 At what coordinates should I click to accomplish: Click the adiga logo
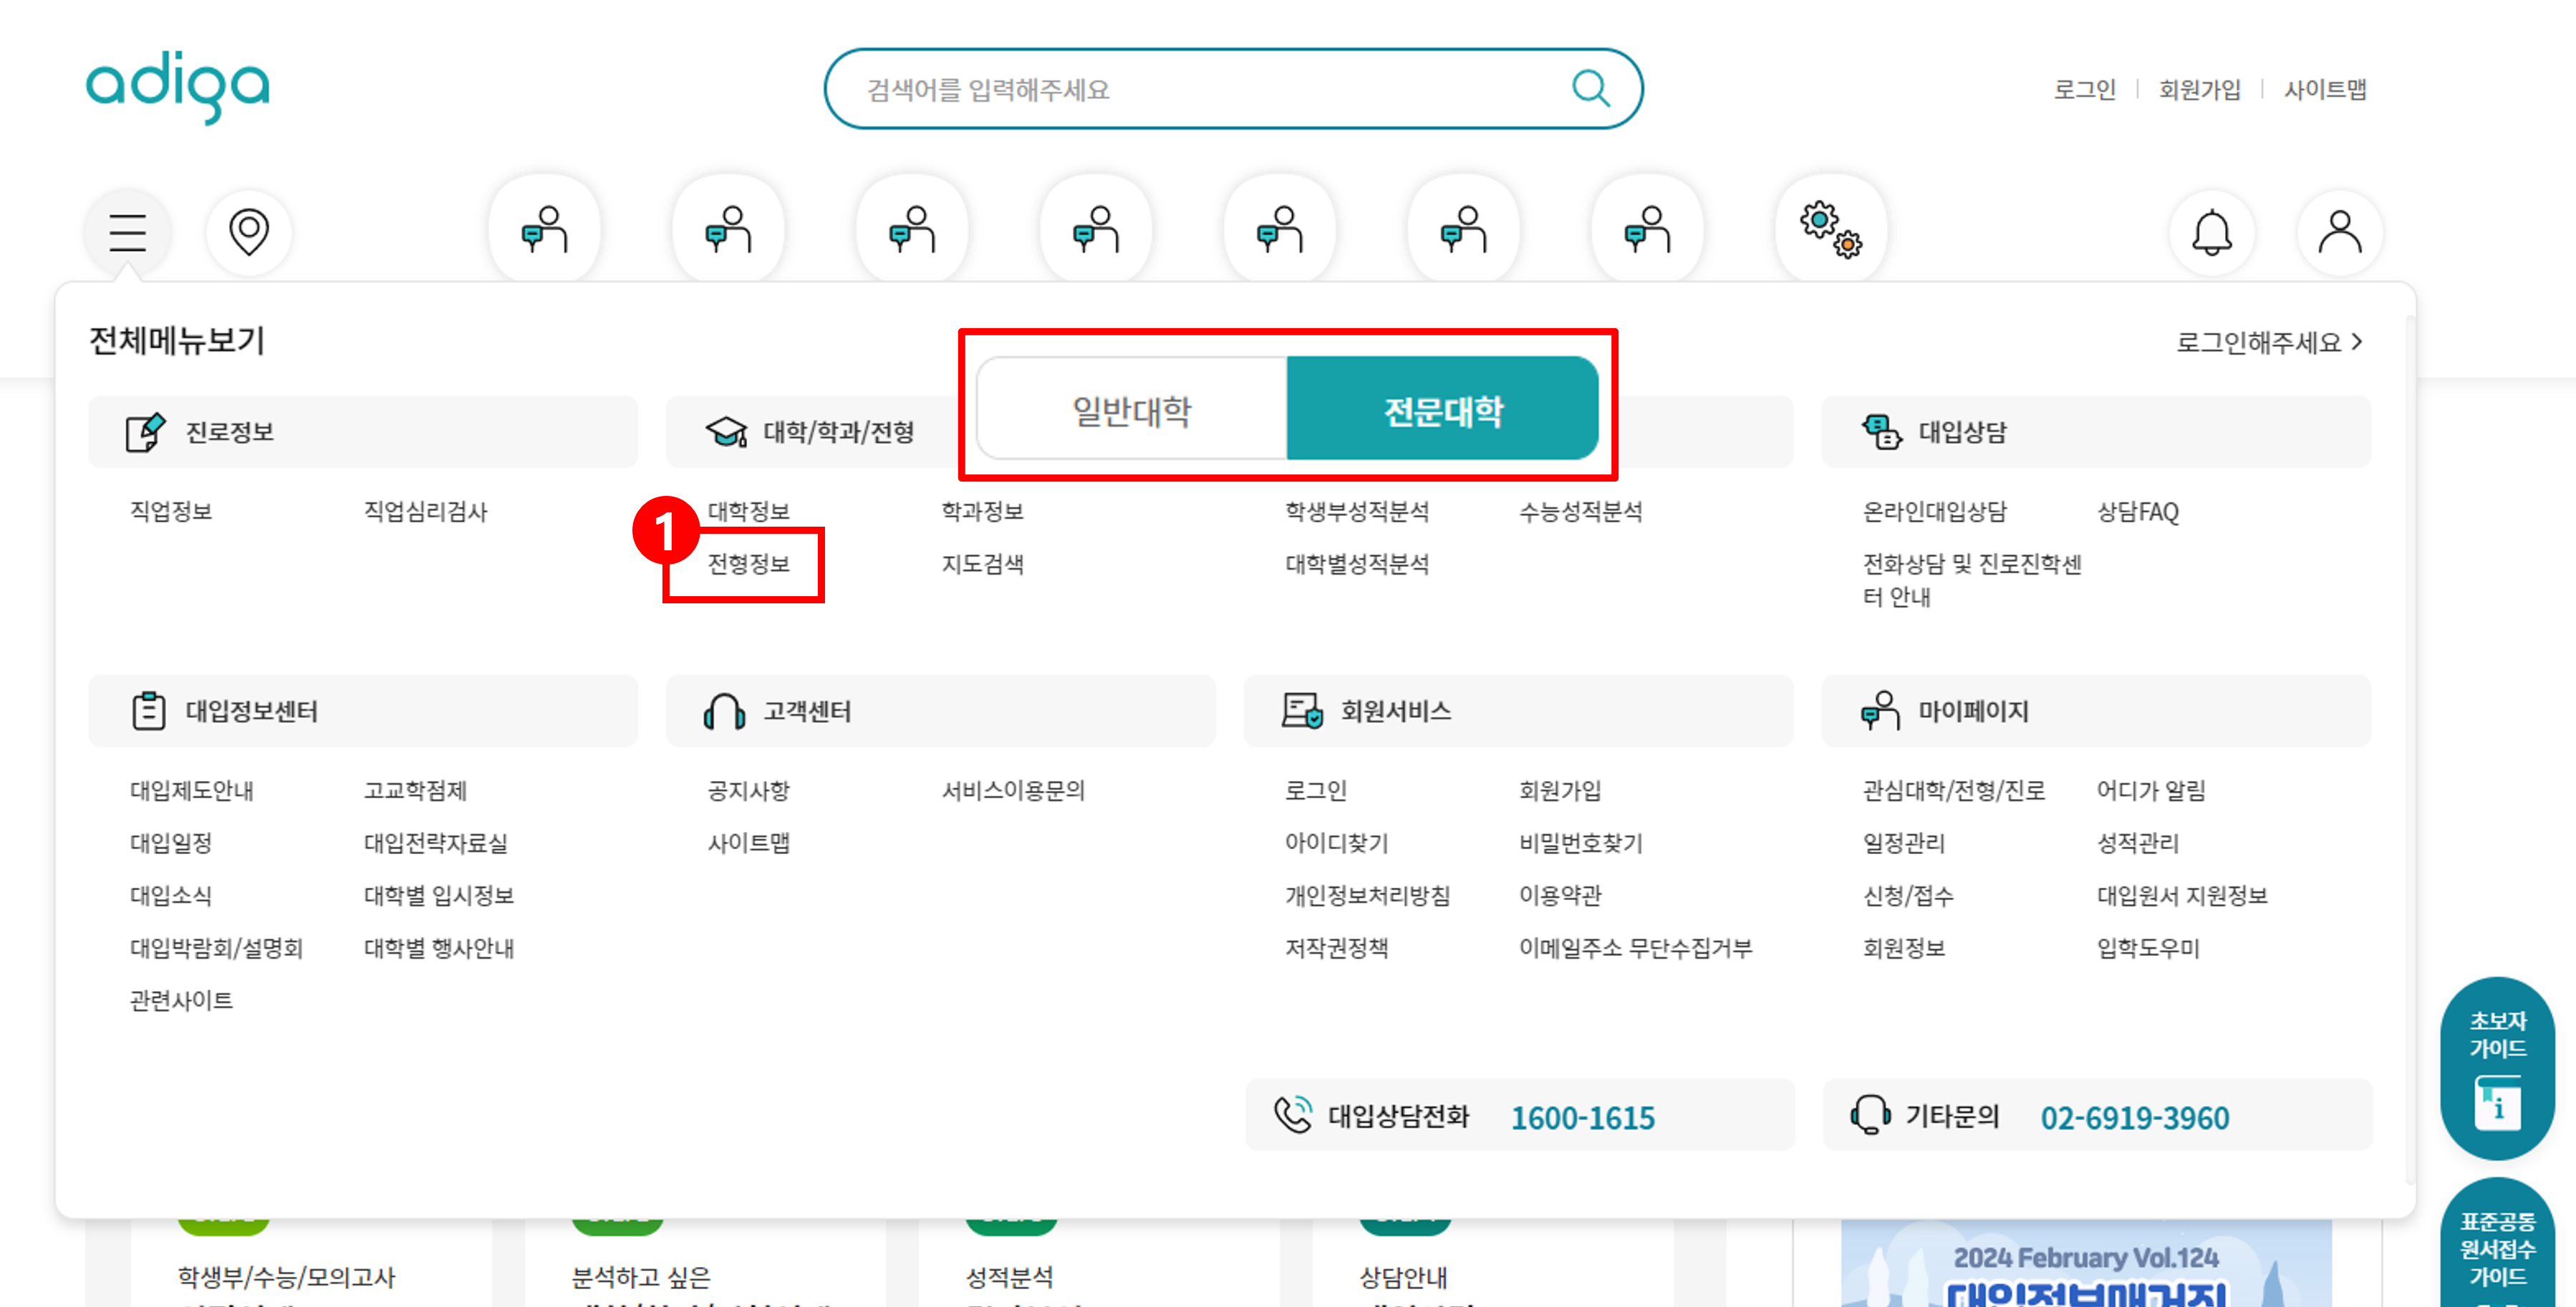[178, 88]
